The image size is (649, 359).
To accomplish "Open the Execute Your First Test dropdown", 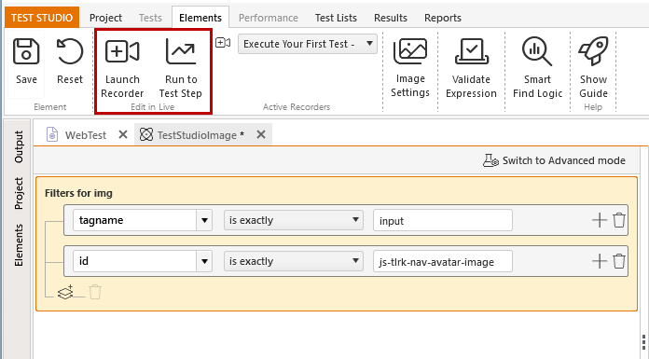I will coord(308,44).
